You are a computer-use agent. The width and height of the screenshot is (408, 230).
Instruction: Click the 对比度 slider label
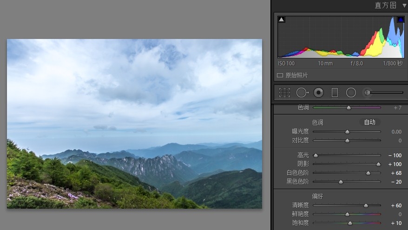(300, 141)
